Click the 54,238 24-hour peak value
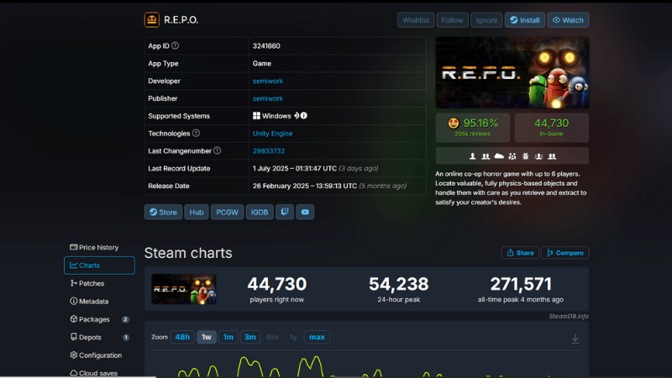This screenshot has width=672, height=378. 398,284
